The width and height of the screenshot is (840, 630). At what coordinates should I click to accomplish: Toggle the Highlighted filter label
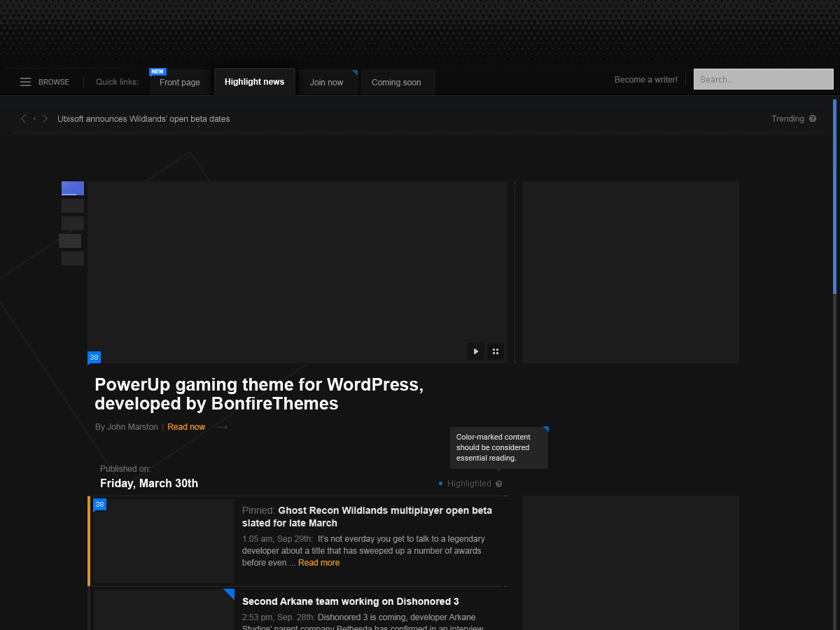tap(469, 484)
